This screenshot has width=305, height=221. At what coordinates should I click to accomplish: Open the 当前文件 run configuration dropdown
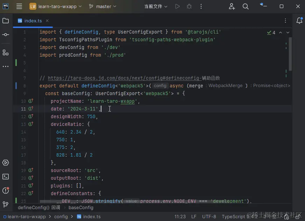tap(156, 6)
